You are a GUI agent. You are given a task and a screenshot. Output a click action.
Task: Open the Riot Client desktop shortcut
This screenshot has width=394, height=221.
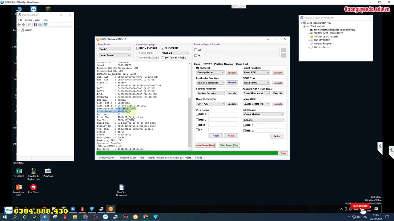(x=33, y=189)
